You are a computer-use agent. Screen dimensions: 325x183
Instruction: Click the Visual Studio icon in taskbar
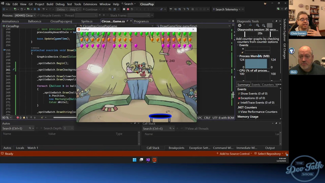click(x=148, y=160)
